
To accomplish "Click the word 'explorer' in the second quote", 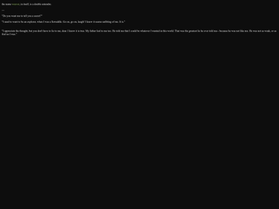I will (32, 22).
